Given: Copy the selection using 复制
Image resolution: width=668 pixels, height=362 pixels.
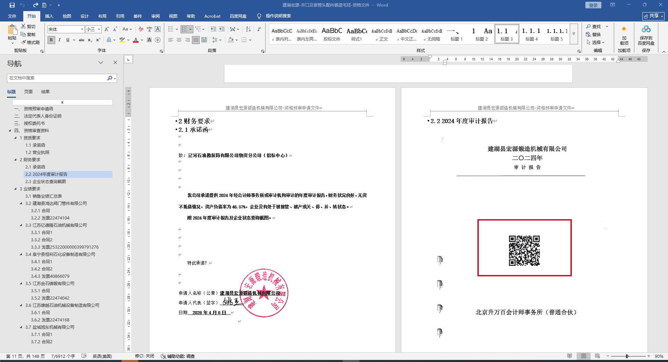Looking at the screenshot, I should coord(28,34).
